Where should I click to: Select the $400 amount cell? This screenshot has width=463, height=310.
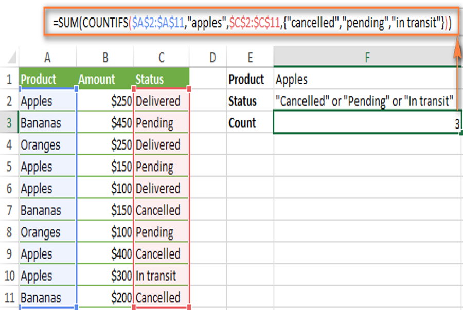(x=105, y=253)
